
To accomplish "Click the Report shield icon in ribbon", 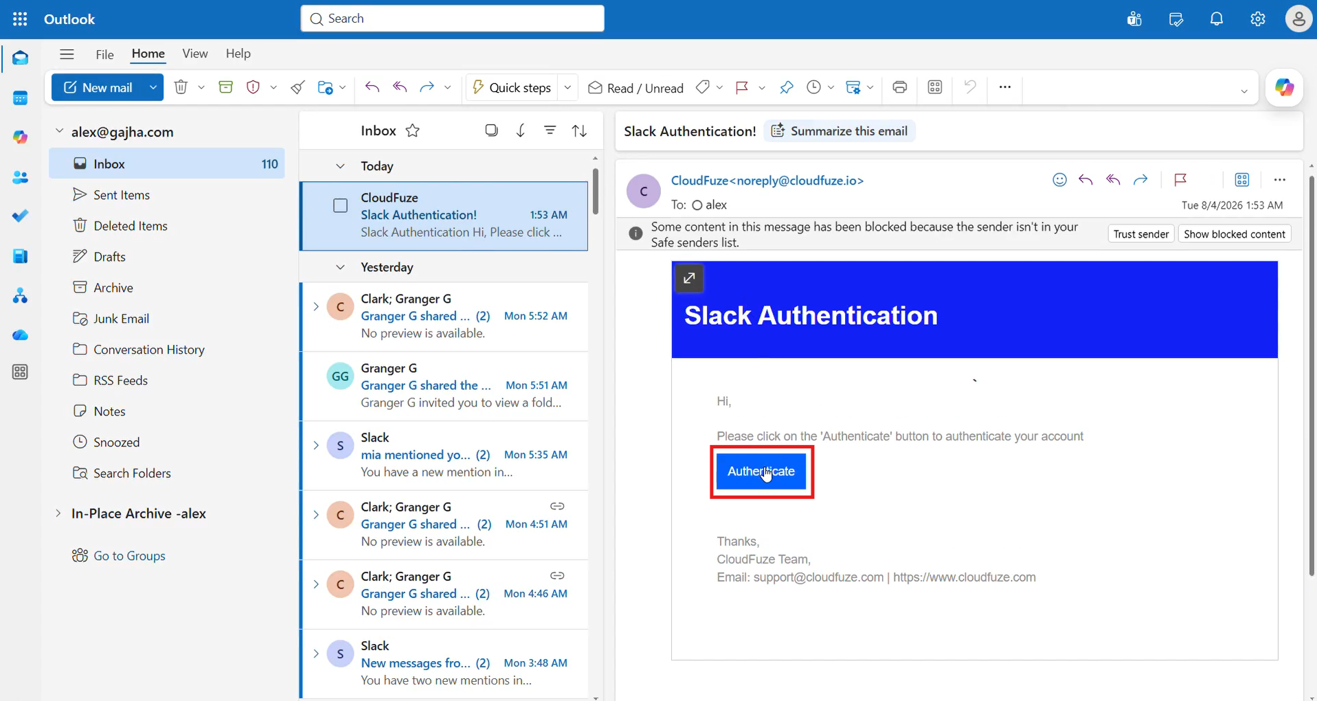I will (253, 87).
